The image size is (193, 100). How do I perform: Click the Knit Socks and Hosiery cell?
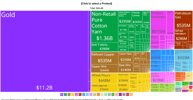tap(132, 29)
